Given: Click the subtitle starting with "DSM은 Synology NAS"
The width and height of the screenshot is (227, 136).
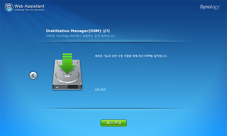Looking at the screenshot, I should [x=81, y=36].
